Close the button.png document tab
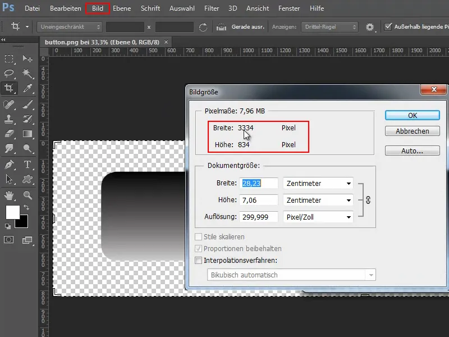This screenshot has width=449, height=337. click(x=166, y=42)
